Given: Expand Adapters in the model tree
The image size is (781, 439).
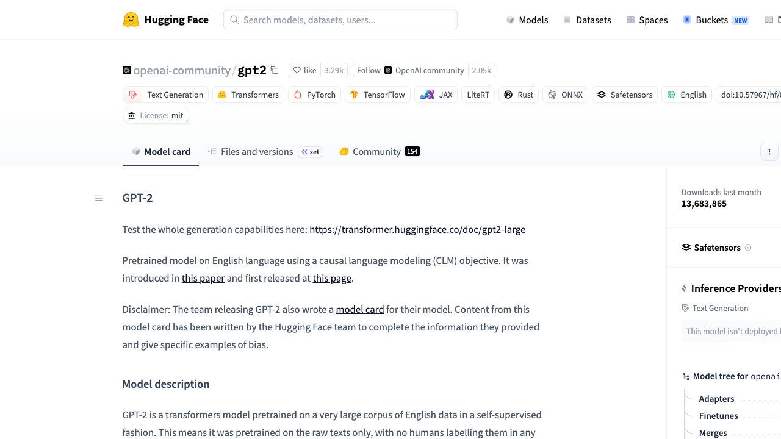Looking at the screenshot, I should 716,399.
